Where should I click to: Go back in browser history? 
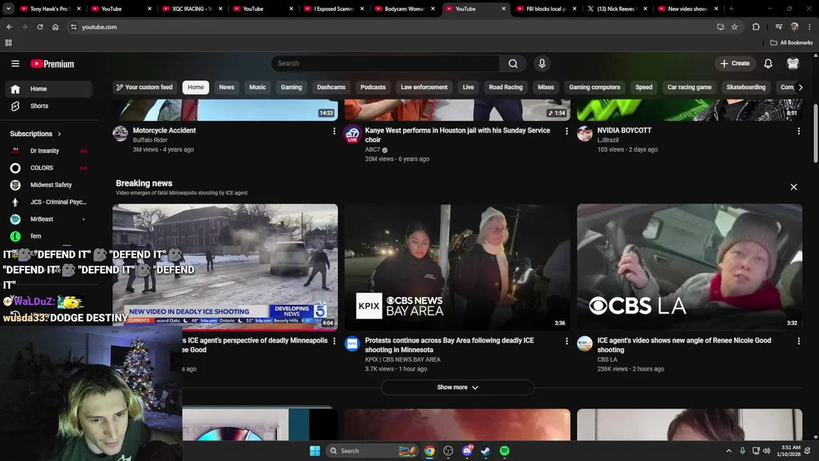click(x=9, y=27)
